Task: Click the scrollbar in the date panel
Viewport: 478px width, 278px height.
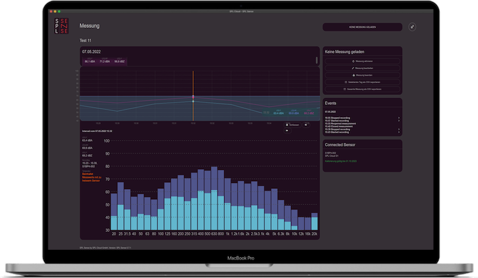Action: pyautogui.click(x=318, y=60)
